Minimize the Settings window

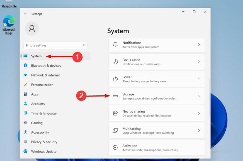tap(183, 12)
